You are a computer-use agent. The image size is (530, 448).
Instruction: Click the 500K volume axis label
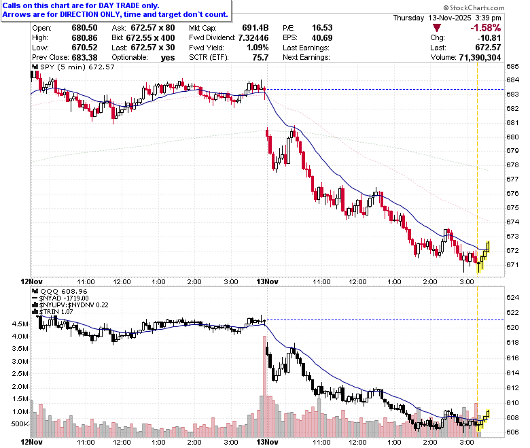(20, 424)
